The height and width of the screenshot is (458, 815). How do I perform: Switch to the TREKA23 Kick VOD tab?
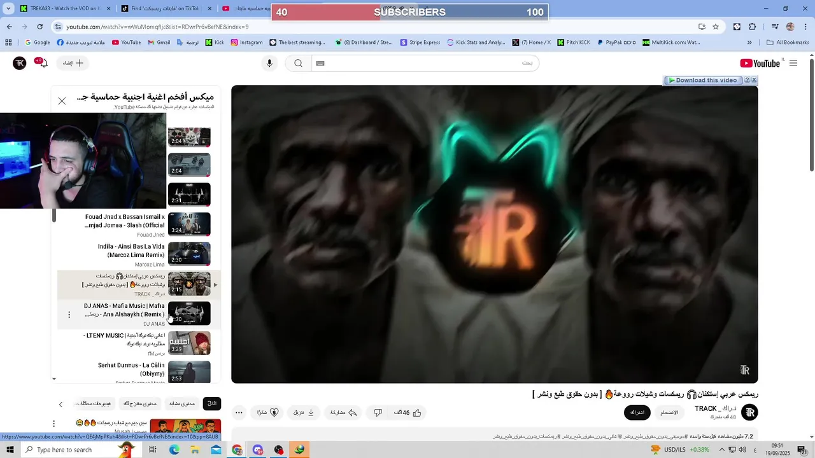point(66,8)
